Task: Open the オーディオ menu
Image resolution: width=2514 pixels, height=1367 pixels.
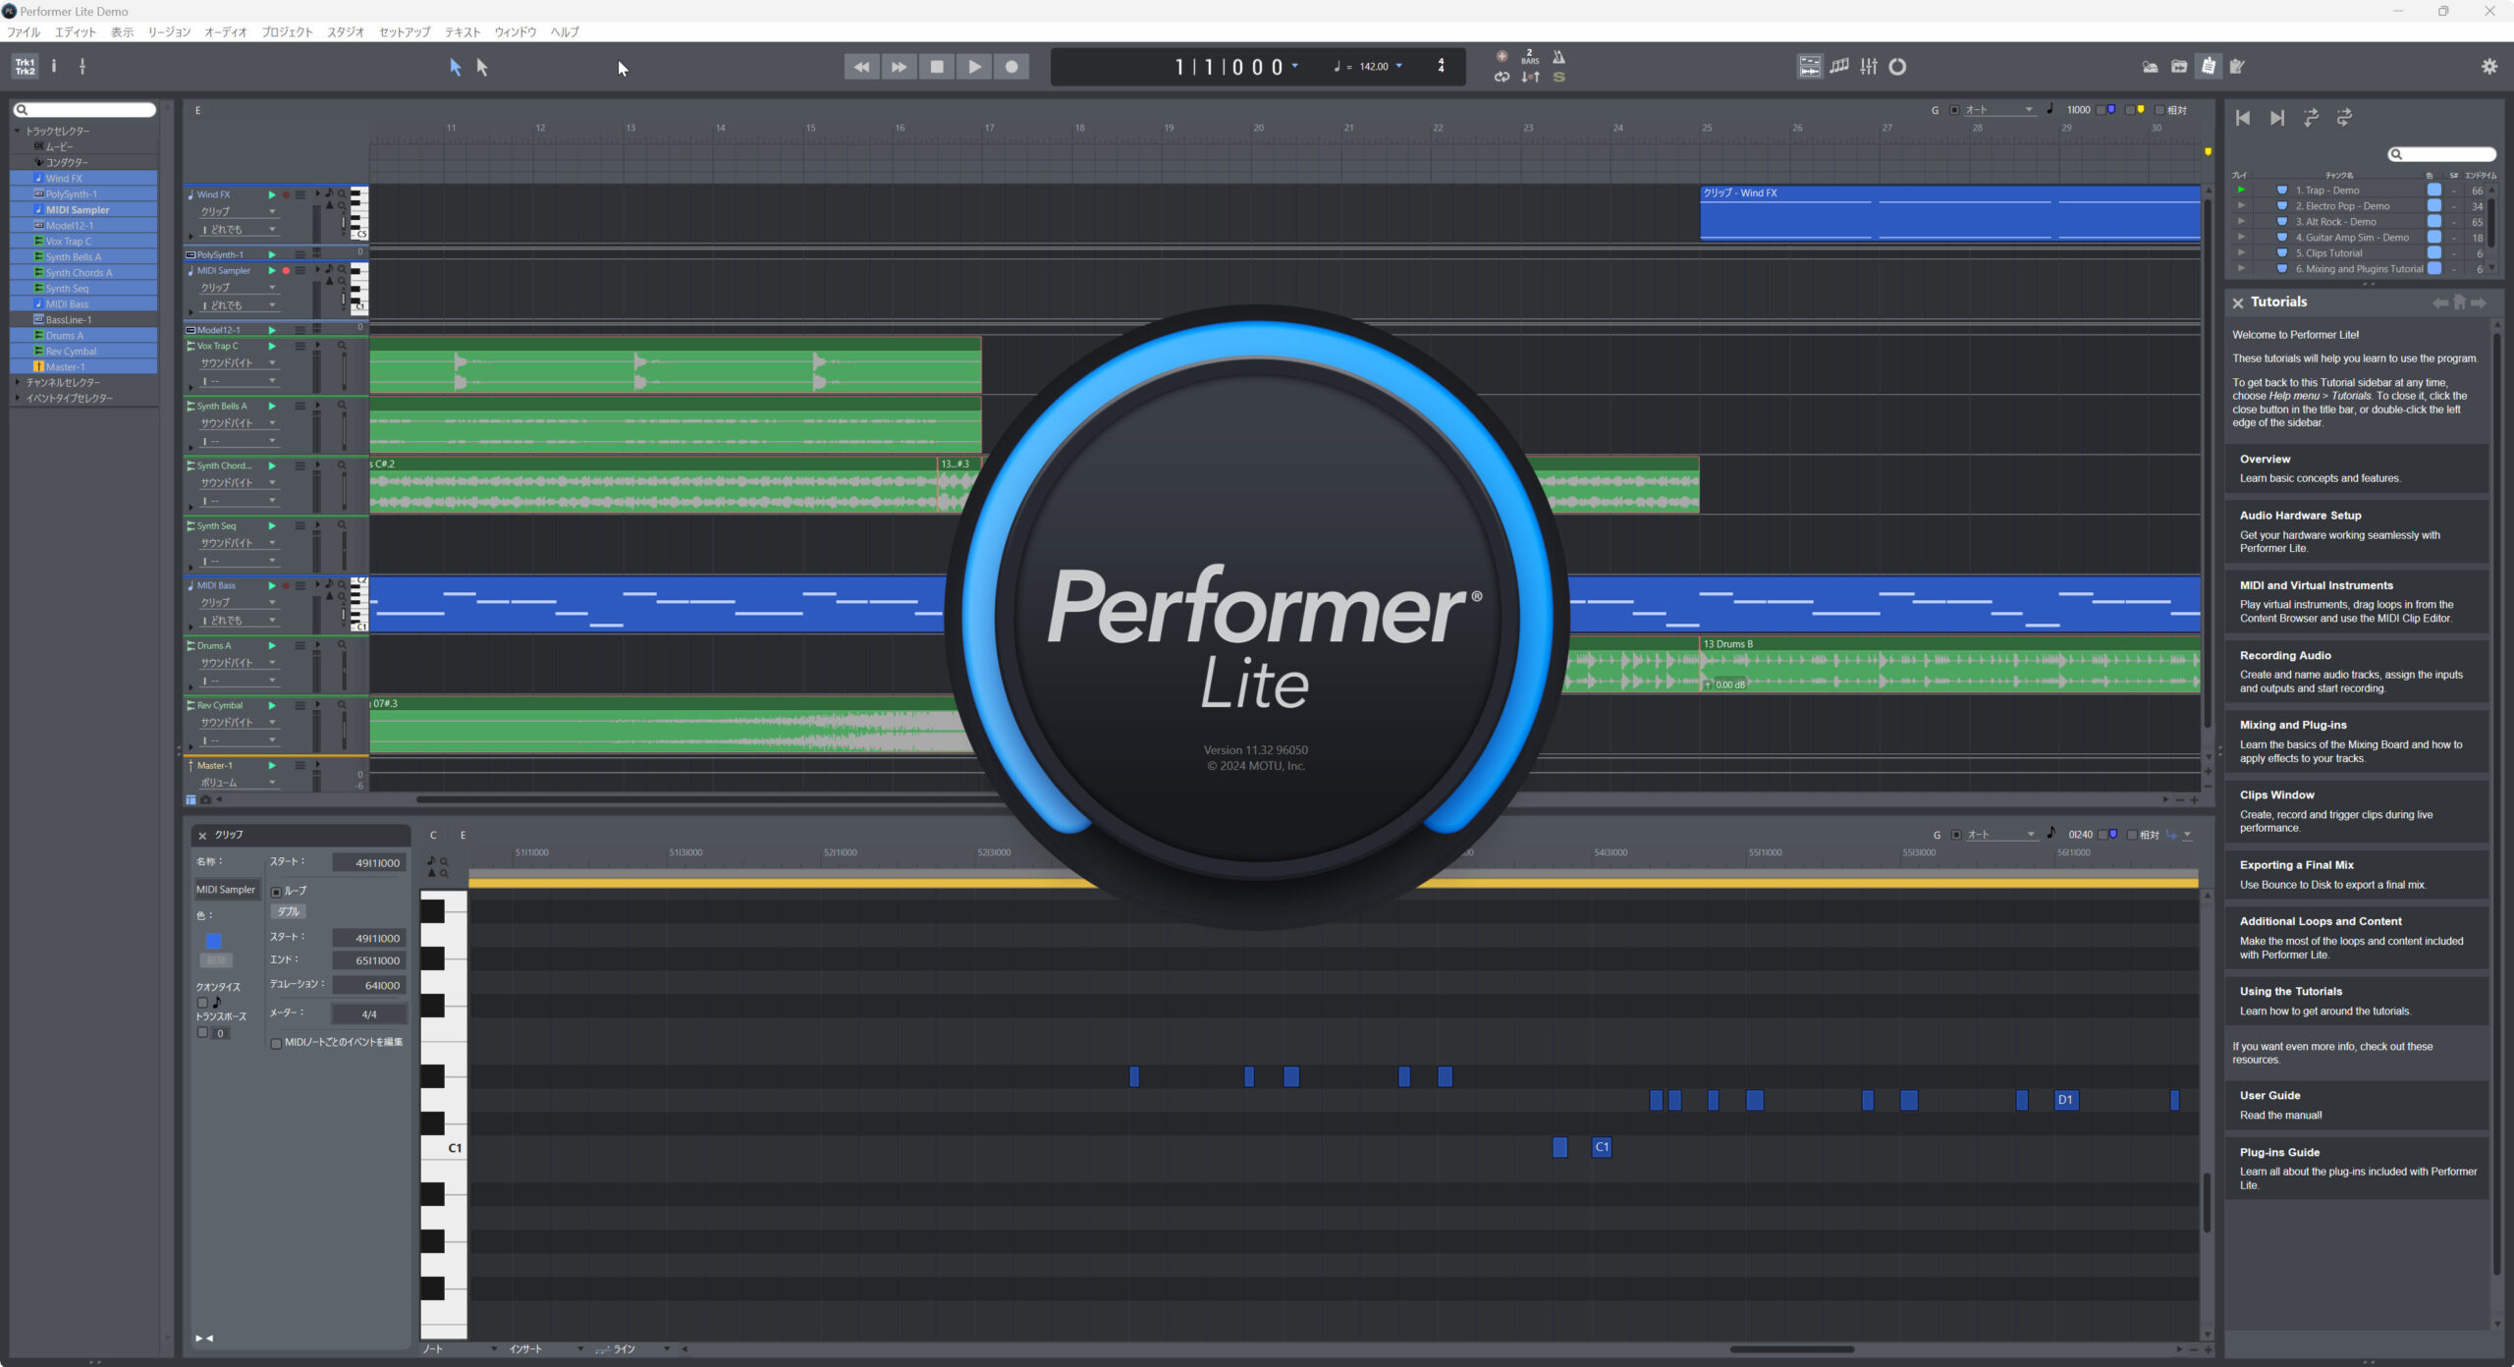Action: tap(226, 32)
